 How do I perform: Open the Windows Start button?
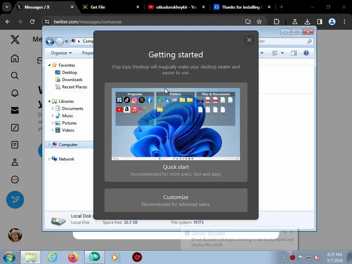pyautogui.click(x=9, y=257)
